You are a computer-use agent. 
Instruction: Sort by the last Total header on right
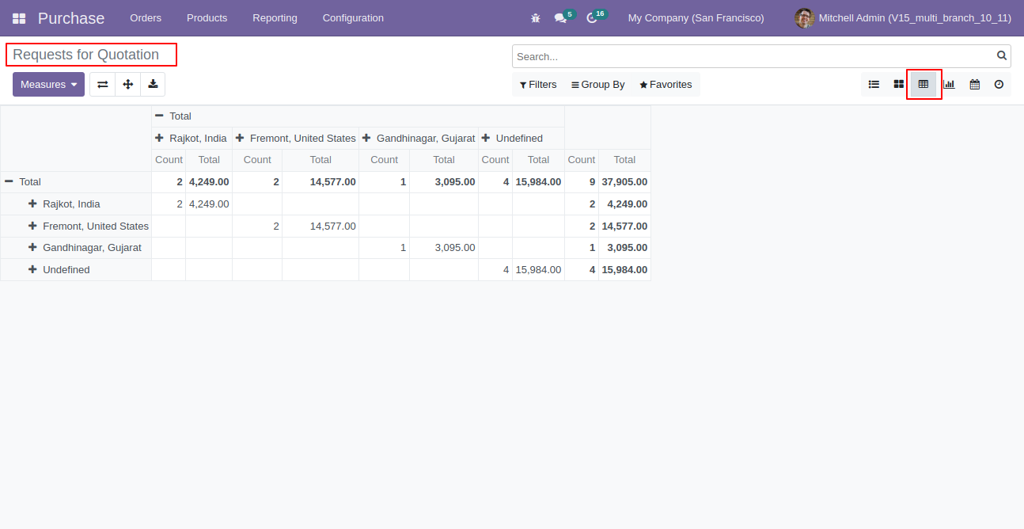pyautogui.click(x=624, y=160)
